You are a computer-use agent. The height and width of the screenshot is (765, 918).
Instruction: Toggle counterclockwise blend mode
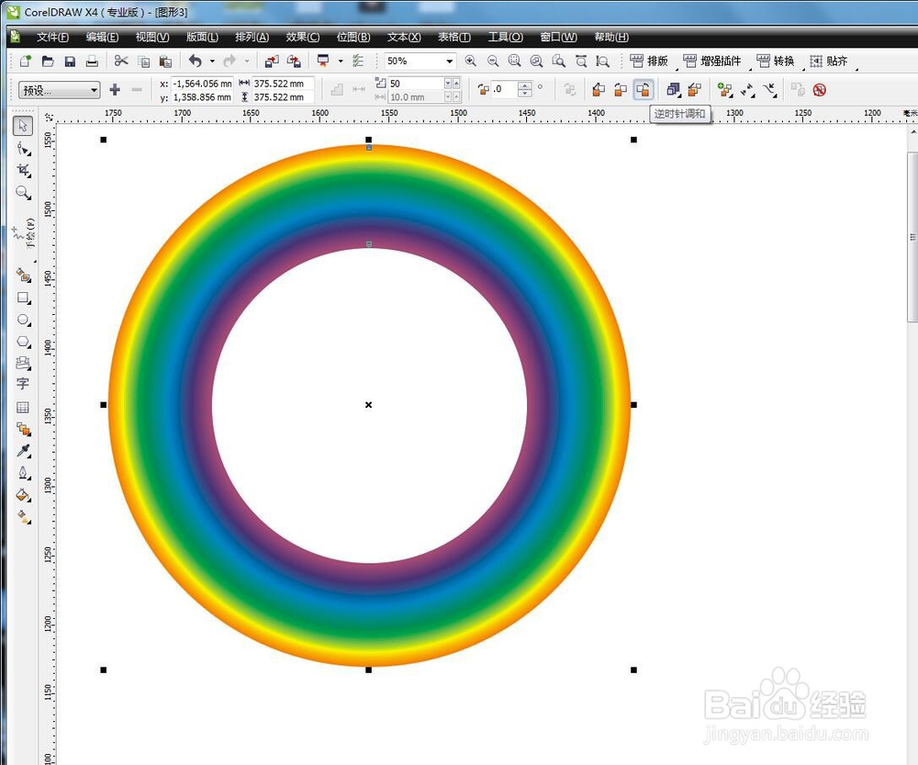(x=643, y=90)
